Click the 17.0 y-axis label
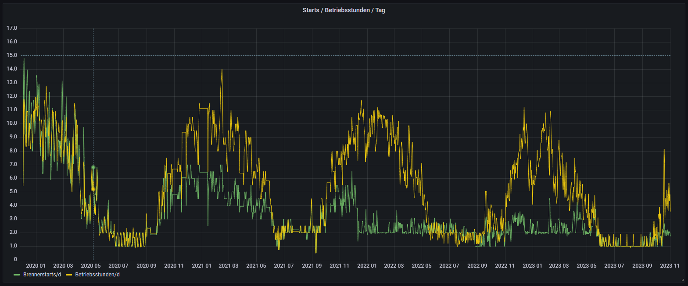 coord(11,28)
